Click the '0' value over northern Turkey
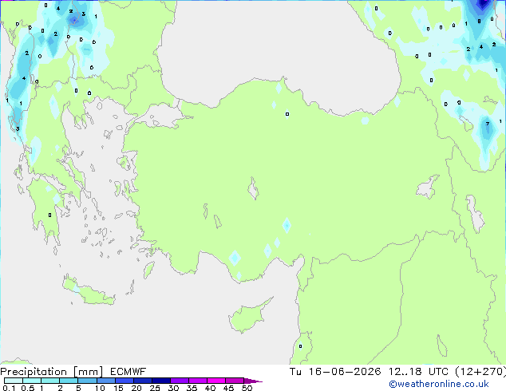506x391 pixels. pyautogui.click(x=287, y=114)
